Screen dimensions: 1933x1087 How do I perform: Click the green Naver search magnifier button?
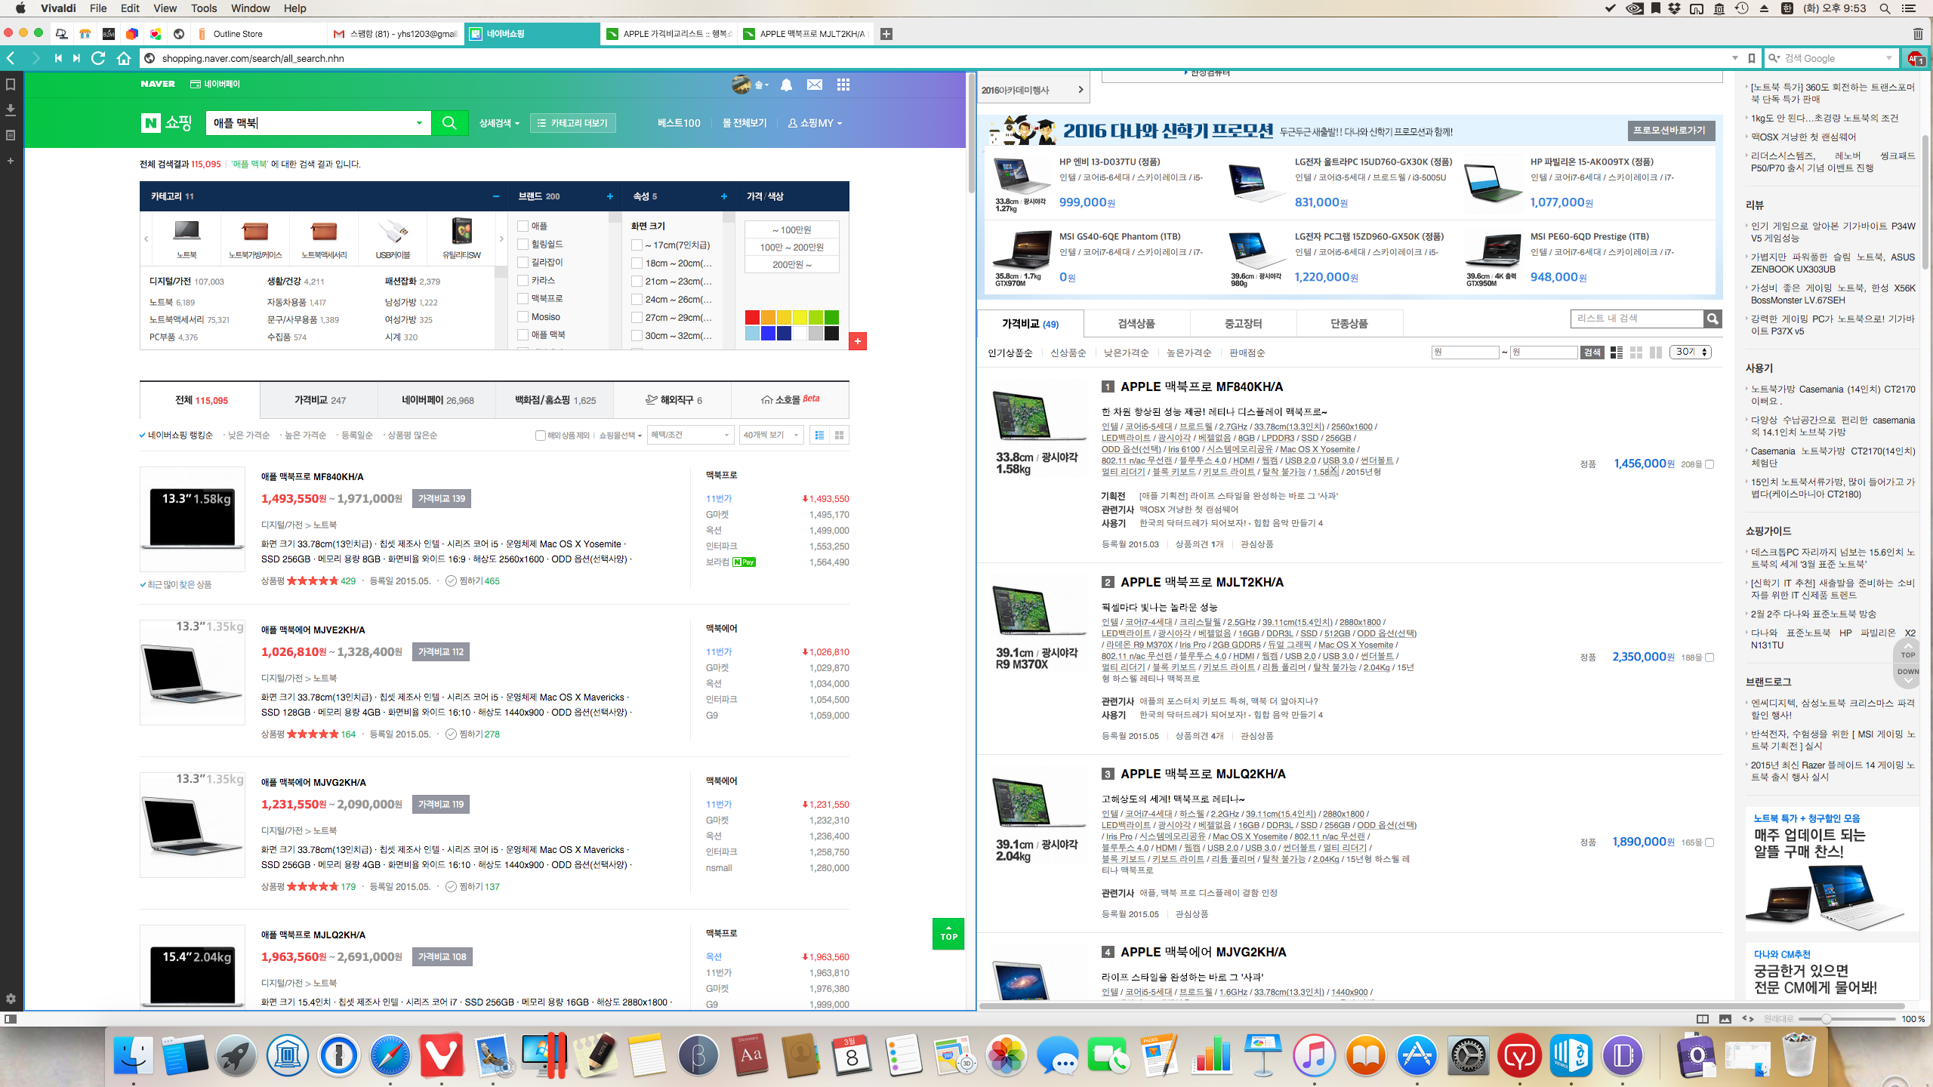point(449,123)
